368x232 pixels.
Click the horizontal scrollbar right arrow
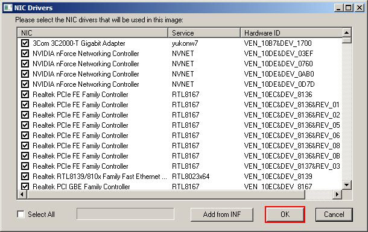pos(337,194)
